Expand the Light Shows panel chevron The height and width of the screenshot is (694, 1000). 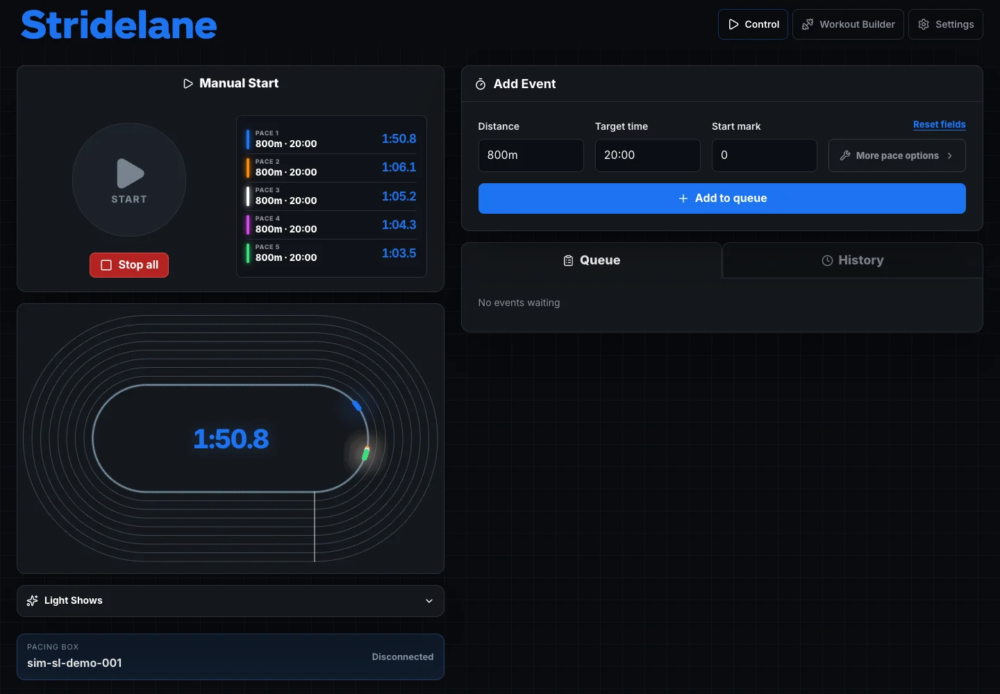[x=429, y=601]
